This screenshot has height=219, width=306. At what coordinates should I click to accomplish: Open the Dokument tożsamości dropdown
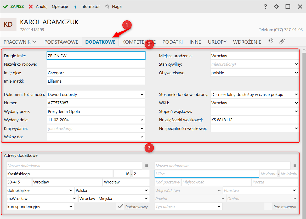142,94
